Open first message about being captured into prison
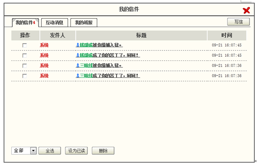This screenshot has width=257, height=164. tap(99, 45)
